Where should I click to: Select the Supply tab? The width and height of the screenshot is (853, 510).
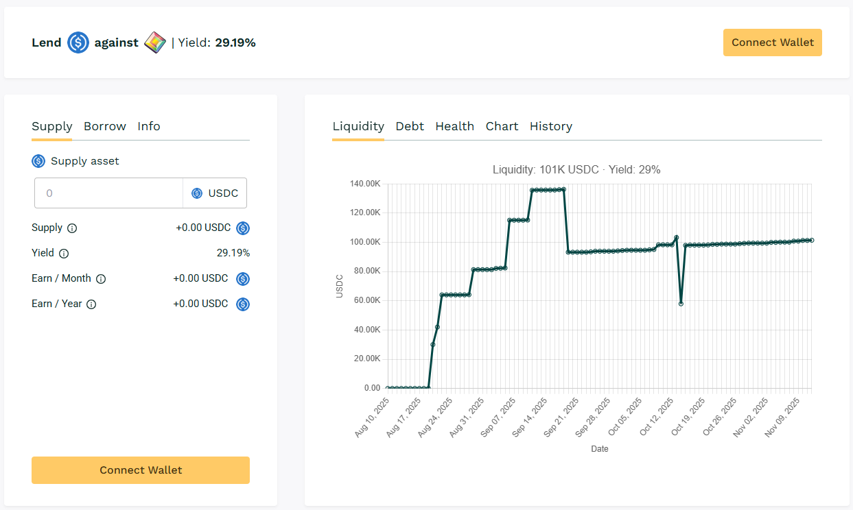[x=52, y=126]
